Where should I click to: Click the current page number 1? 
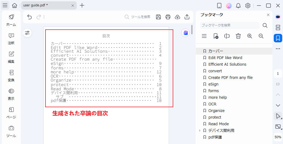278,74
